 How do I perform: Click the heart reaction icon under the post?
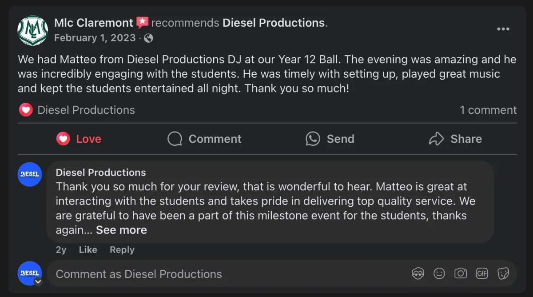(x=26, y=110)
